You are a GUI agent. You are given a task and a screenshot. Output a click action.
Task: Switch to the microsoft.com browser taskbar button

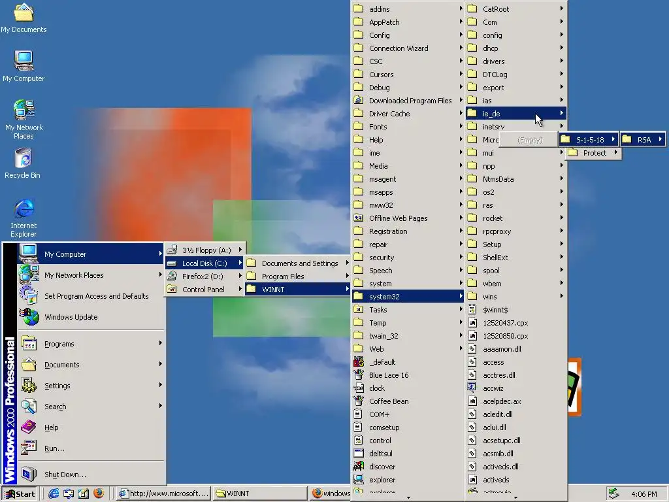163,494
